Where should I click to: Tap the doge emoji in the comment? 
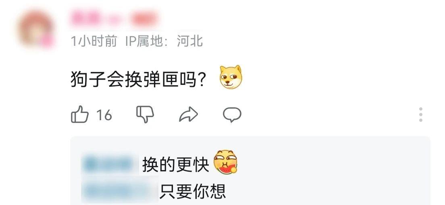[231, 77]
